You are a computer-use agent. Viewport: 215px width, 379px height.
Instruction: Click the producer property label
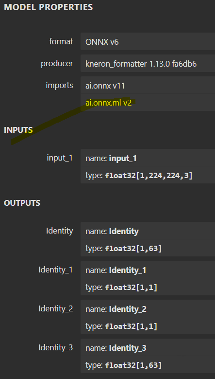coord(57,64)
